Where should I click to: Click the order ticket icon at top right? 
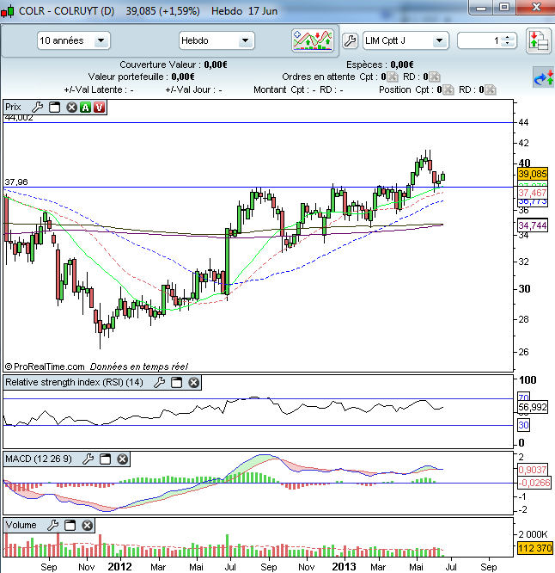539,40
